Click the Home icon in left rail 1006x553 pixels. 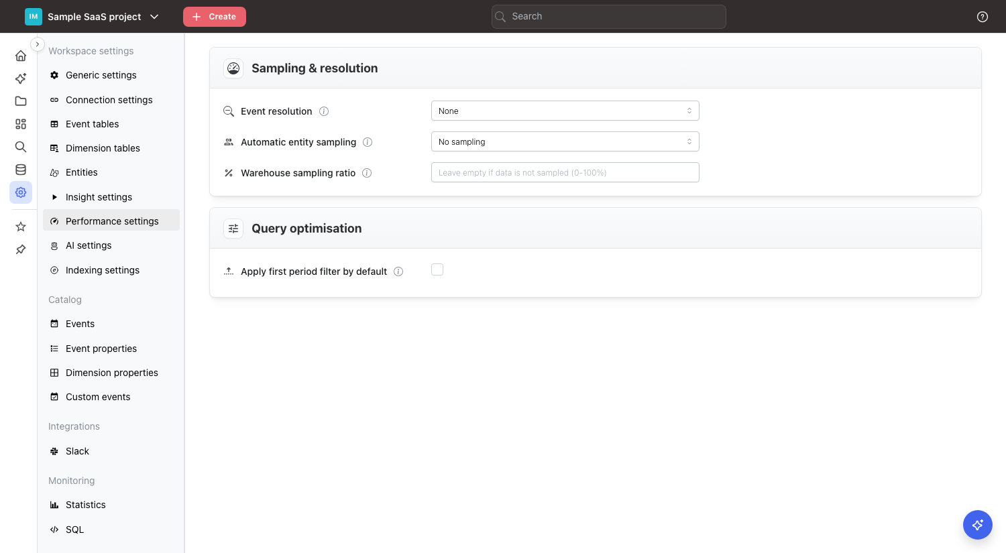(x=21, y=56)
